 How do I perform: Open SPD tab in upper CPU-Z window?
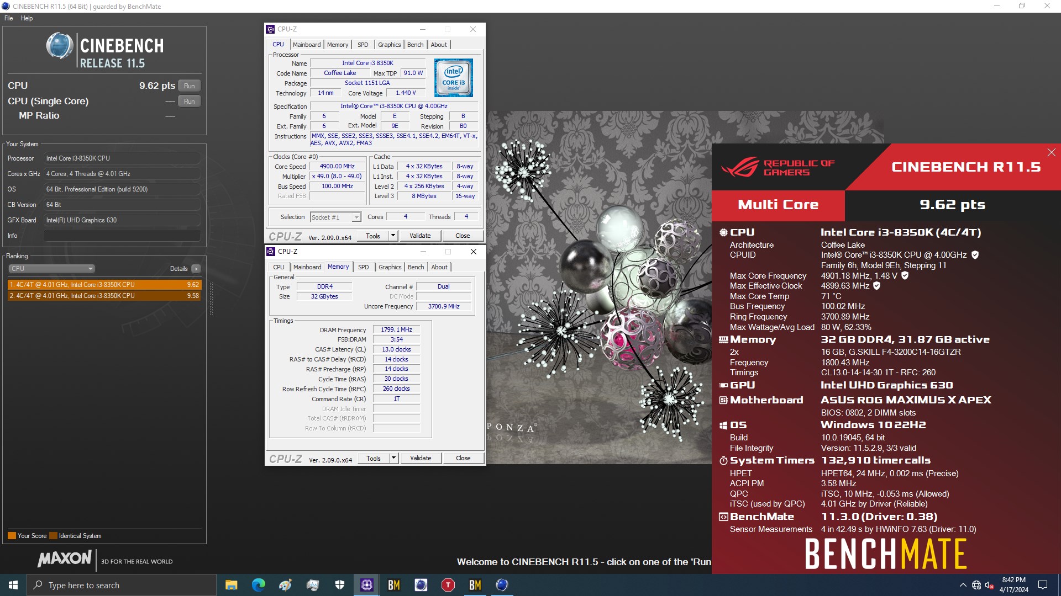pos(363,45)
